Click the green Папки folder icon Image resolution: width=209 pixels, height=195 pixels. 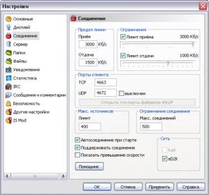[8, 53]
